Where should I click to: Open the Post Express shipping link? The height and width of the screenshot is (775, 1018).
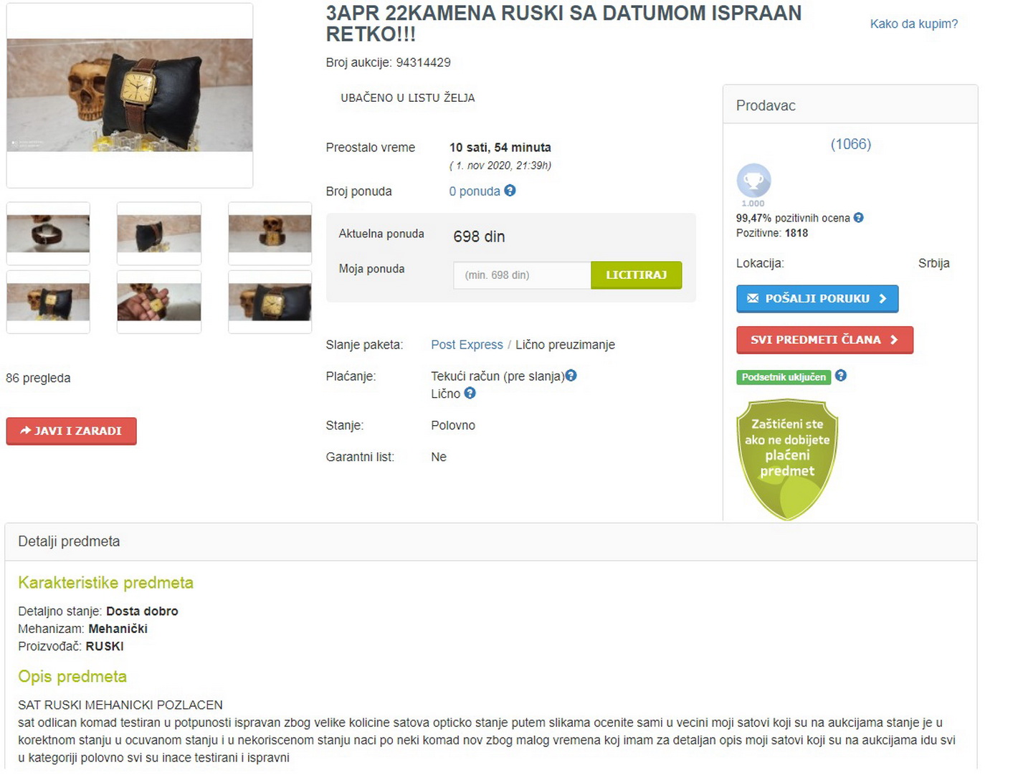467,345
